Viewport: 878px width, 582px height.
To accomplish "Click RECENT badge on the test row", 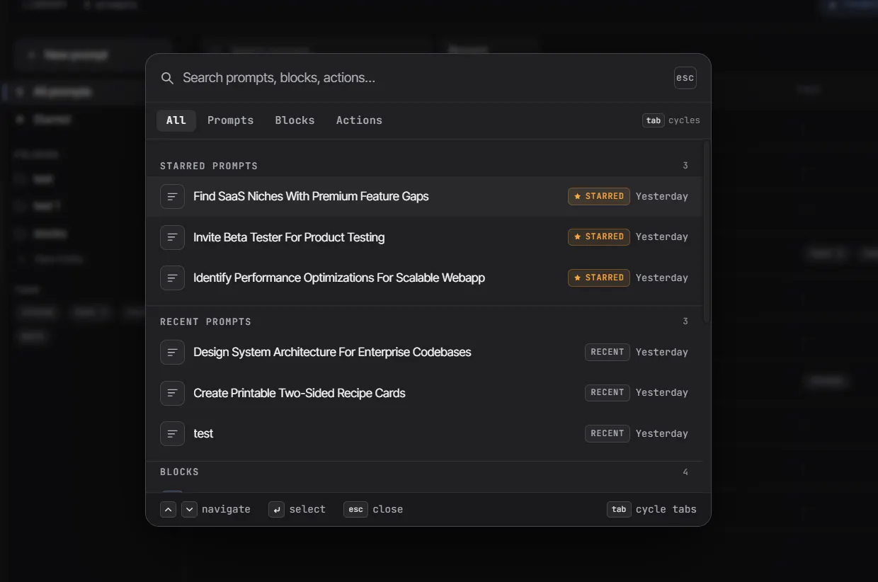I will point(608,433).
